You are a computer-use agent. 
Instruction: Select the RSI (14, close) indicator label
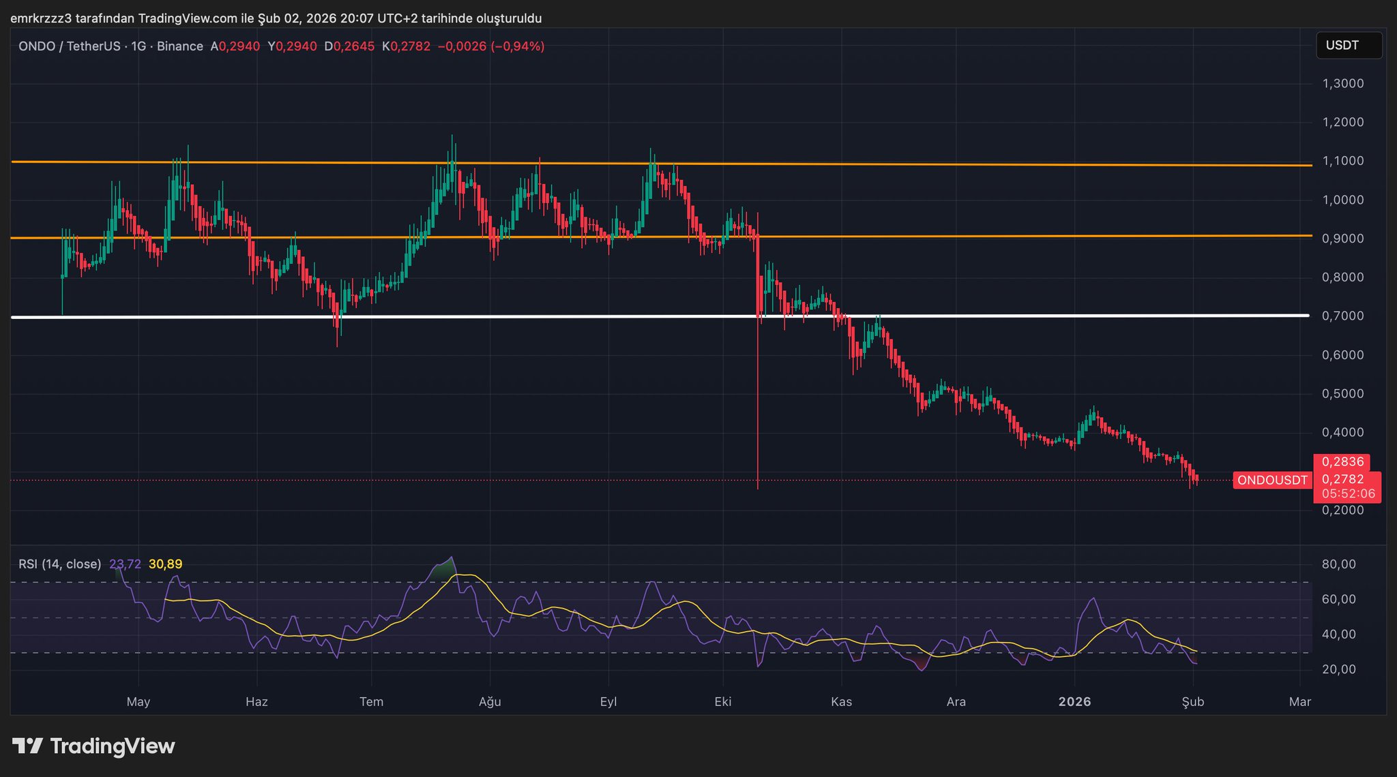59,564
